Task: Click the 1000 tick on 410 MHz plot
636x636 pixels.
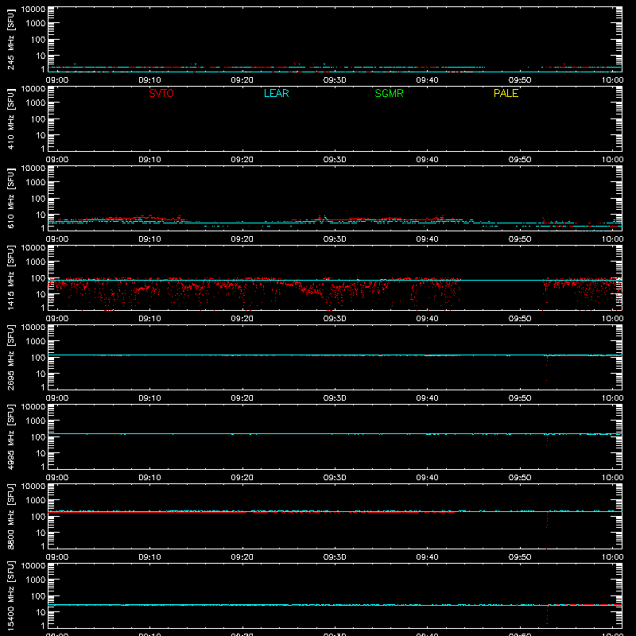Action: click(x=36, y=103)
